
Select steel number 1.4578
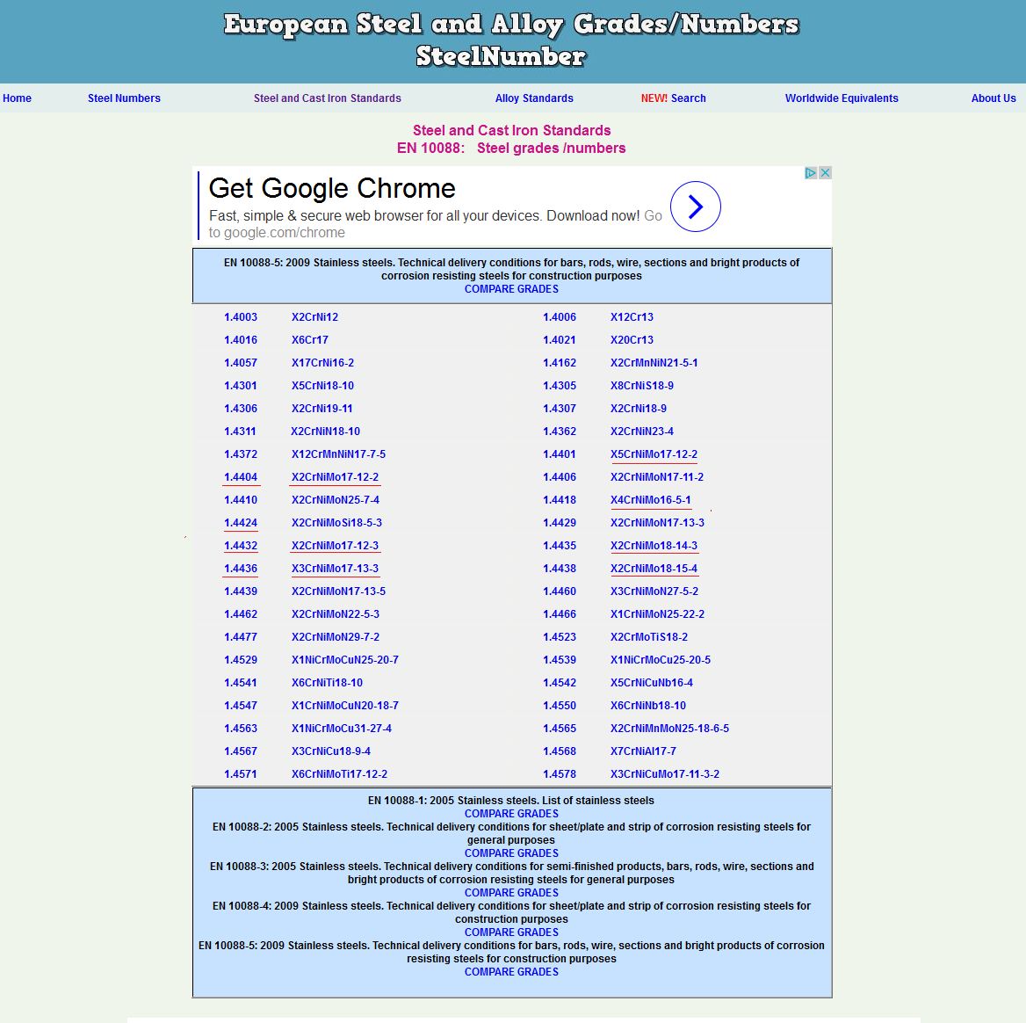pyautogui.click(x=559, y=774)
